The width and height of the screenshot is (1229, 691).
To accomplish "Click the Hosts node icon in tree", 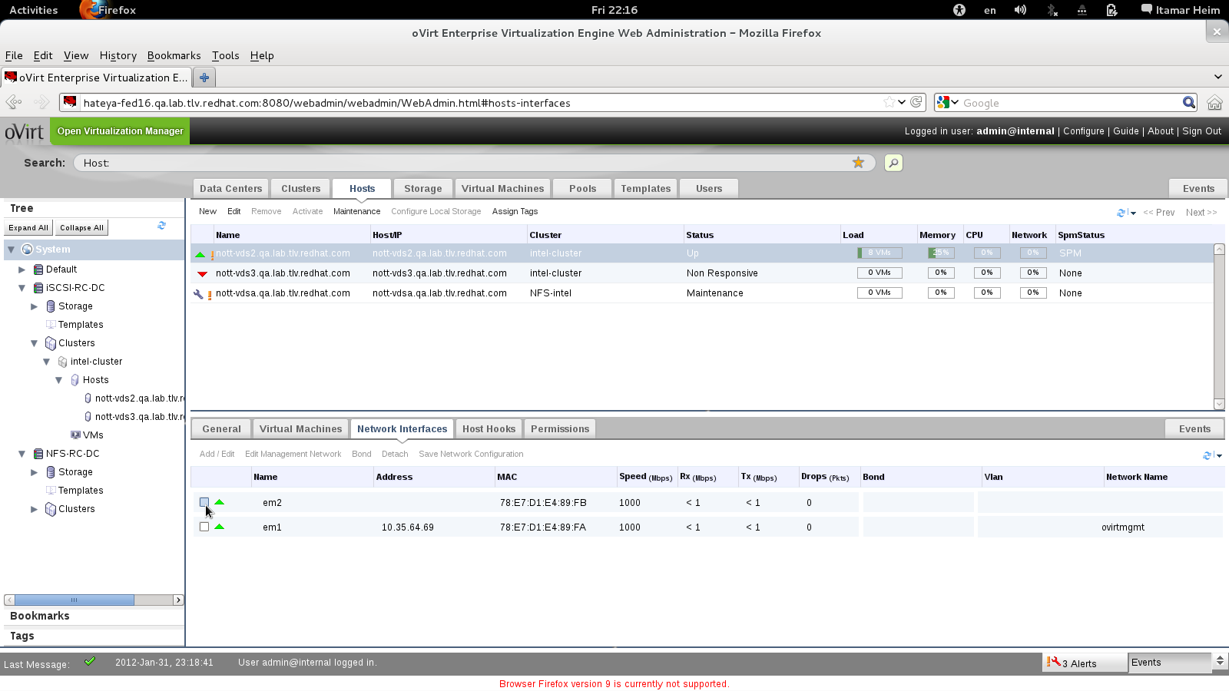I will (75, 380).
